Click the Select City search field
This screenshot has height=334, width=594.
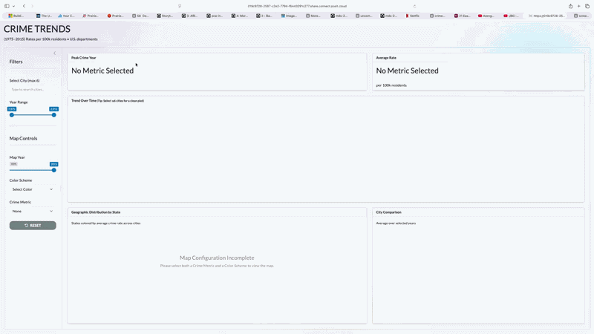33,89
